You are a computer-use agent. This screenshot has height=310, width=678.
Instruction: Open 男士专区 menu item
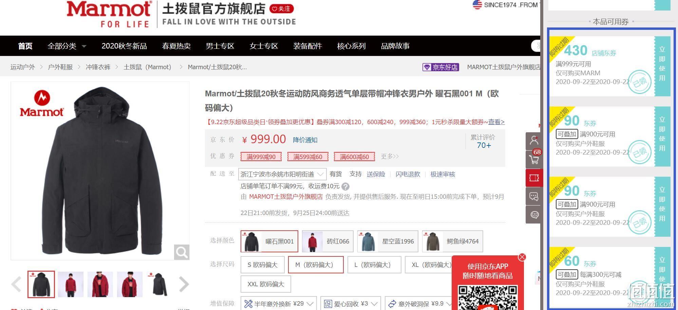click(x=220, y=46)
